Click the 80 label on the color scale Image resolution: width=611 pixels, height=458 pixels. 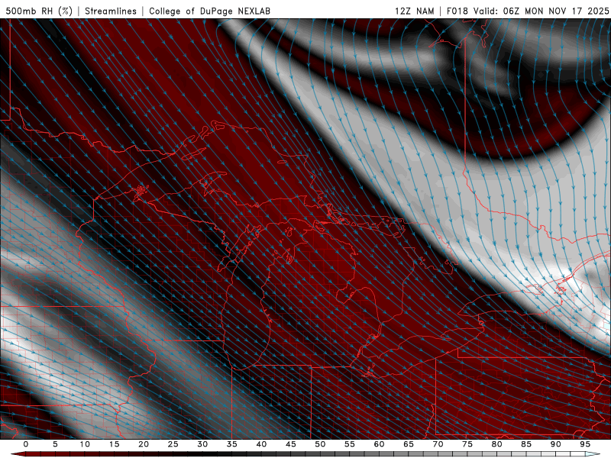pos(497,444)
